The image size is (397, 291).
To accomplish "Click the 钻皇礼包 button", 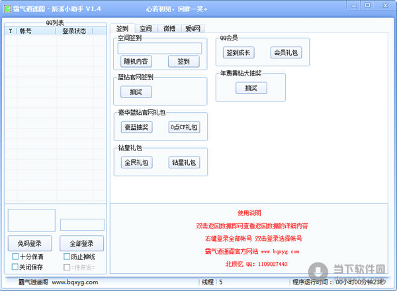I will click(x=184, y=162).
